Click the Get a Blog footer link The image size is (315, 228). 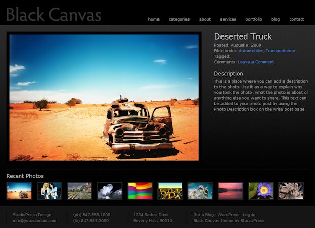tap(204, 215)
